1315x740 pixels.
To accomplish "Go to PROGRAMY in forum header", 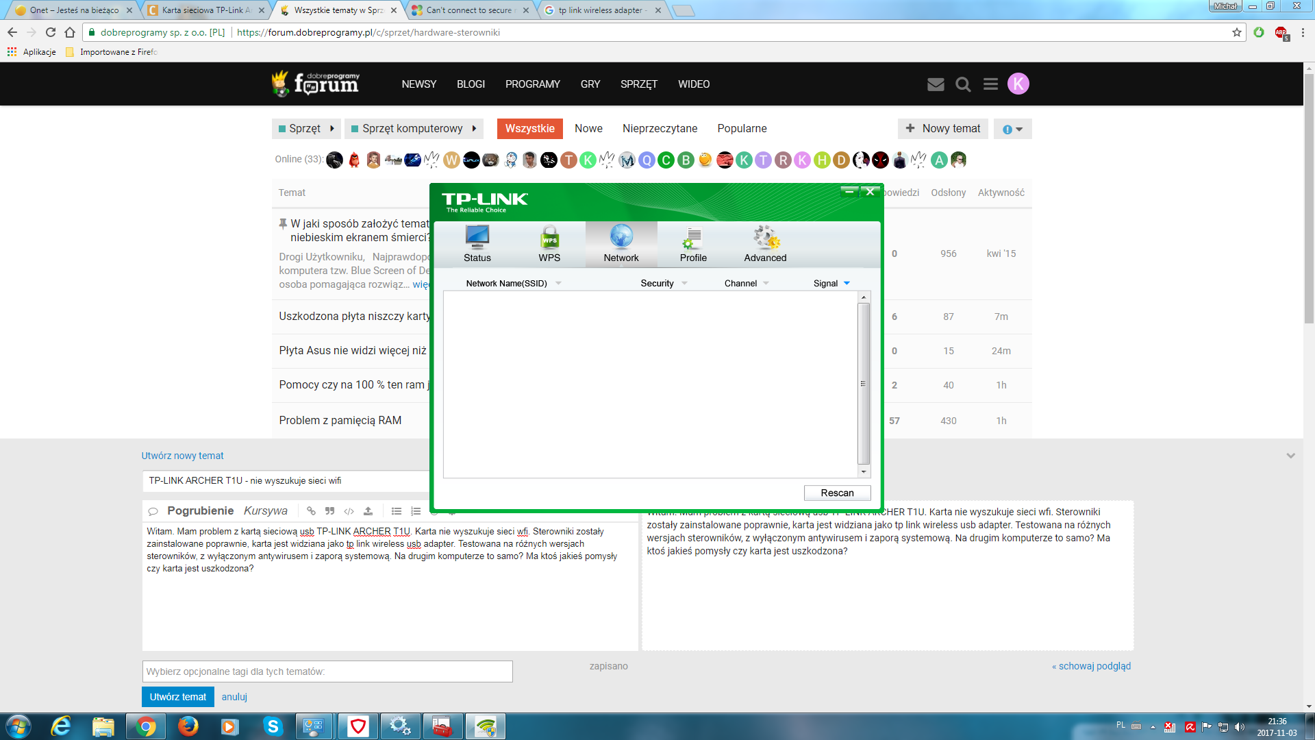I will [x=532, y=84].
